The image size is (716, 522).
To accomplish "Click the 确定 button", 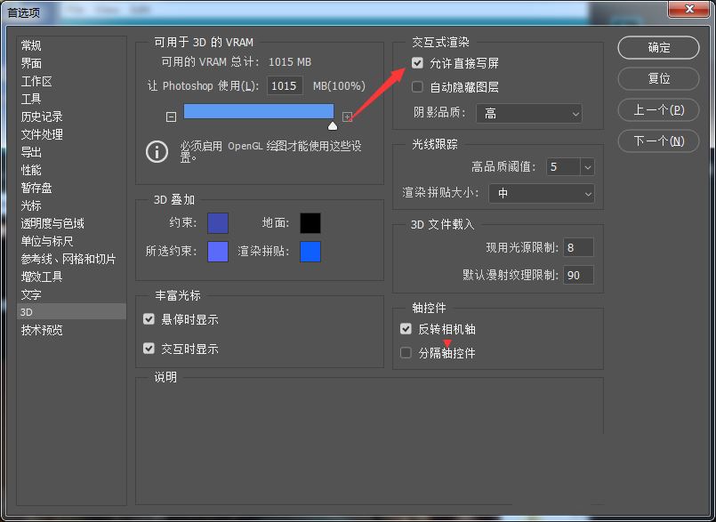I will point(658,47).
